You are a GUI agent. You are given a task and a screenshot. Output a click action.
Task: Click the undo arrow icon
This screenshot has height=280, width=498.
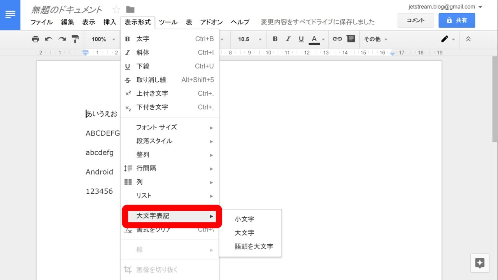click(x=49, y=39)
